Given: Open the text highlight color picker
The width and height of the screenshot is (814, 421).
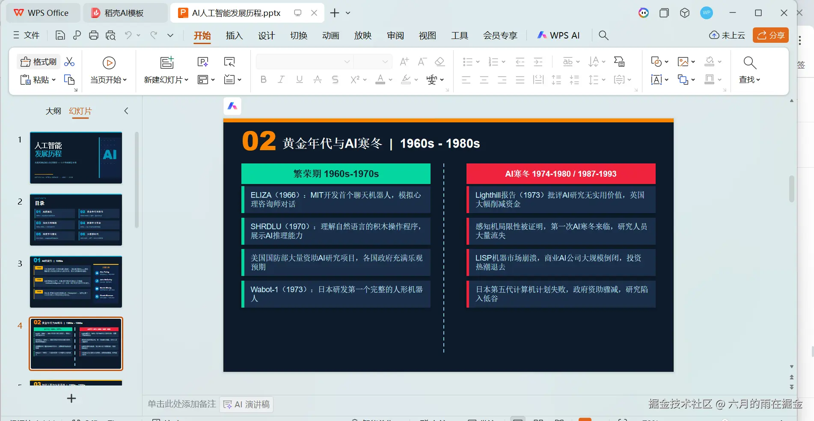Looking at the screenshot, I should (x=416, y=80).
